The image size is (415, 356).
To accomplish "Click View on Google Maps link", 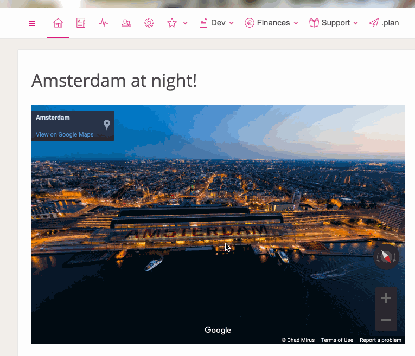I will (x=65, y=134).
